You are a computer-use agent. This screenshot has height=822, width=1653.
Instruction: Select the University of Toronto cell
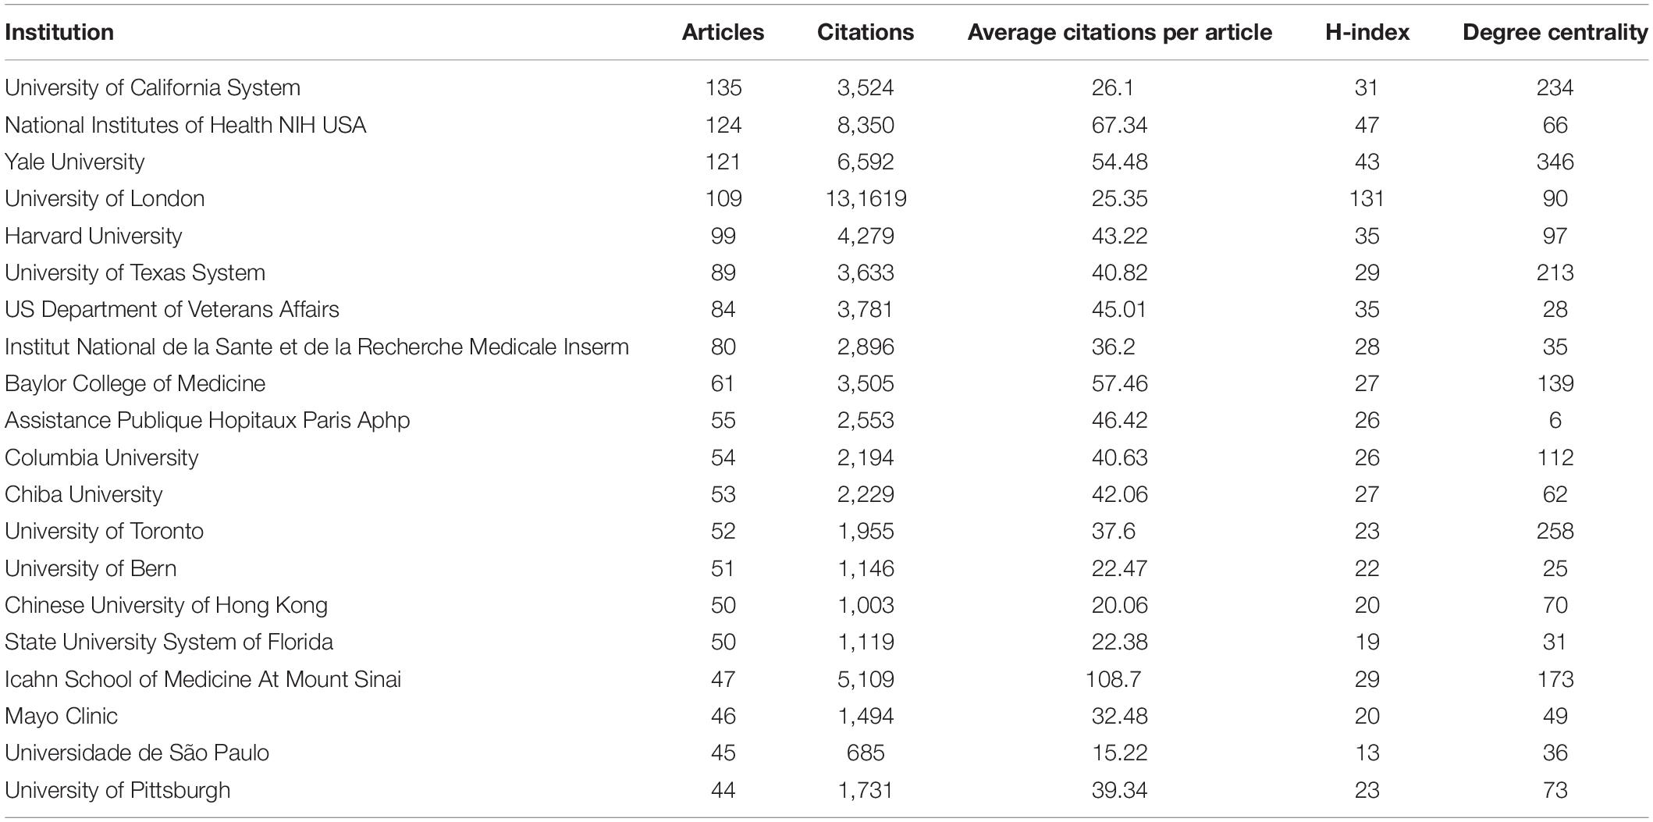[x=104, y=531]
